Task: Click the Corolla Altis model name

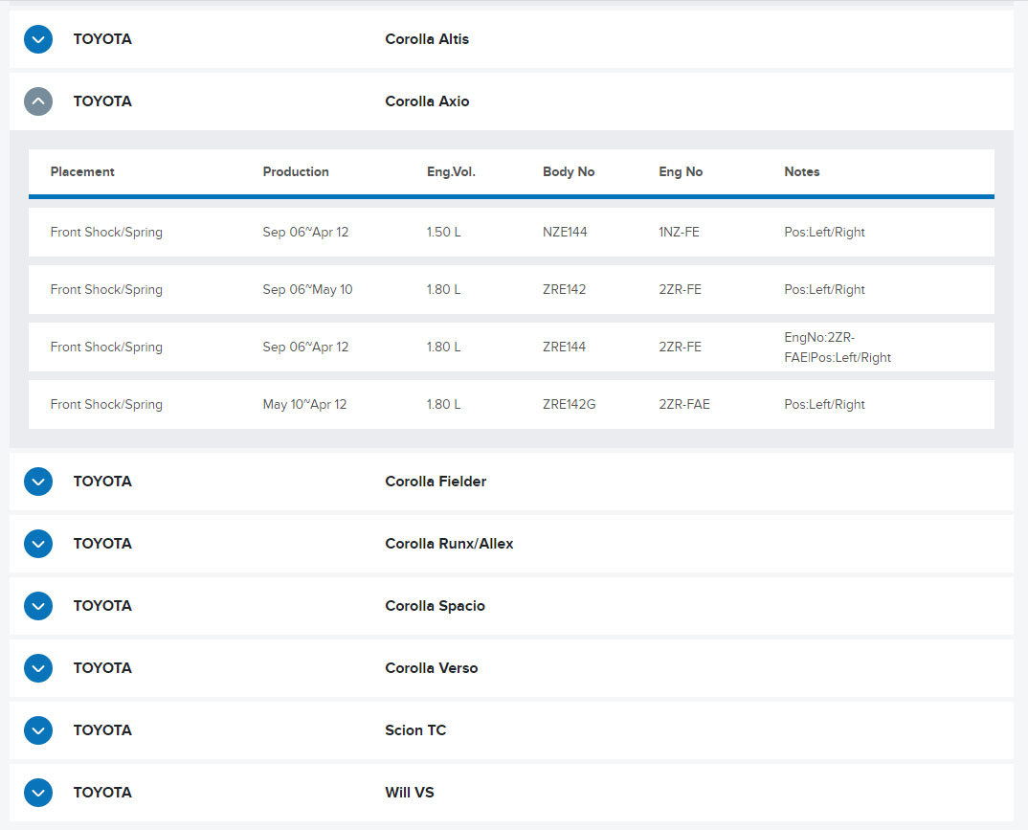Action: [x=427, y=39]
